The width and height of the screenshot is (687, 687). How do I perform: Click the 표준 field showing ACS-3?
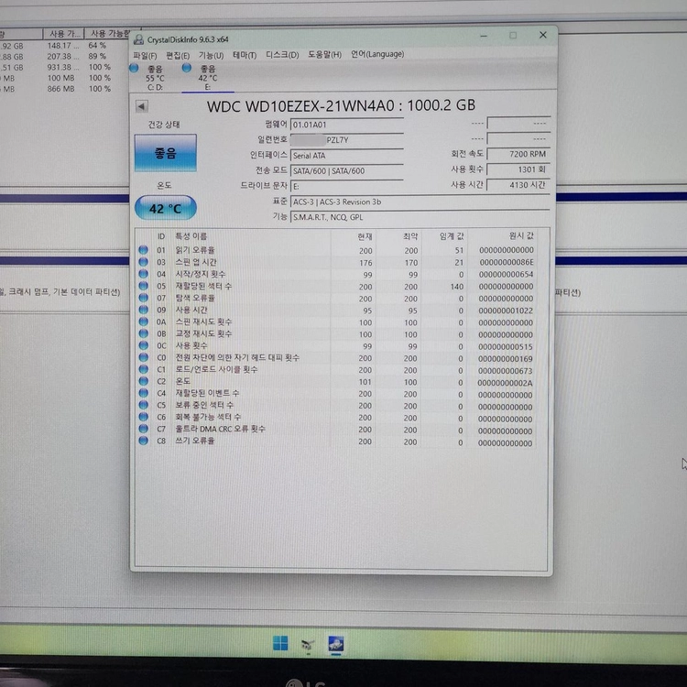(x=420, y=202)
